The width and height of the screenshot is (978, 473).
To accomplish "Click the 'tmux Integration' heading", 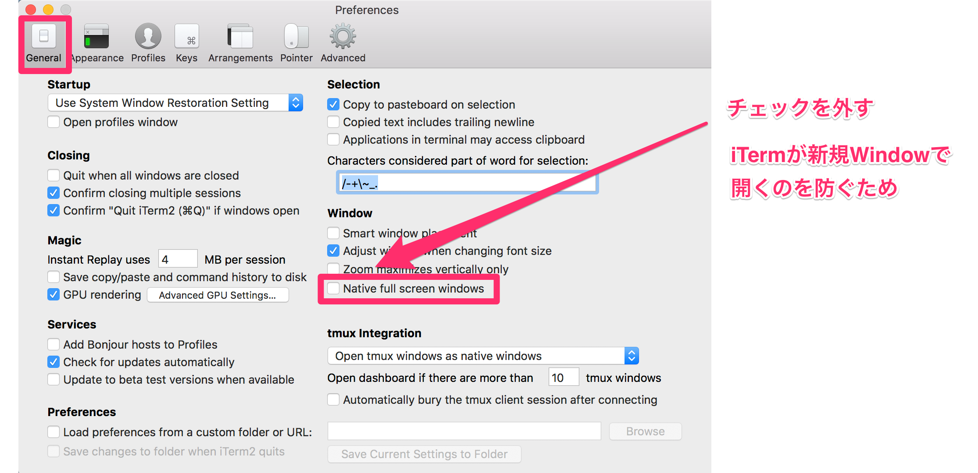I will [x=374, y=333].
